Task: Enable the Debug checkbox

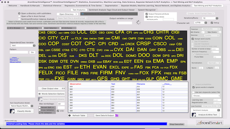Action: pyautogui.click(x=212, y=23)
